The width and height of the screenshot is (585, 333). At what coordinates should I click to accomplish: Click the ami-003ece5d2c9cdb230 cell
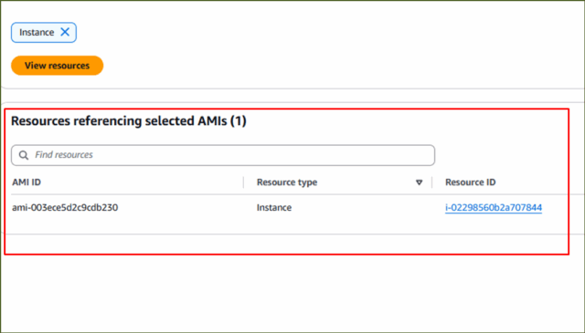pyautogui.click(x=65, y=207)
